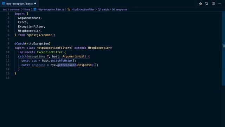Click the unsaved dot on the file tab
The image size is (225, 127).
click(35, 4)
